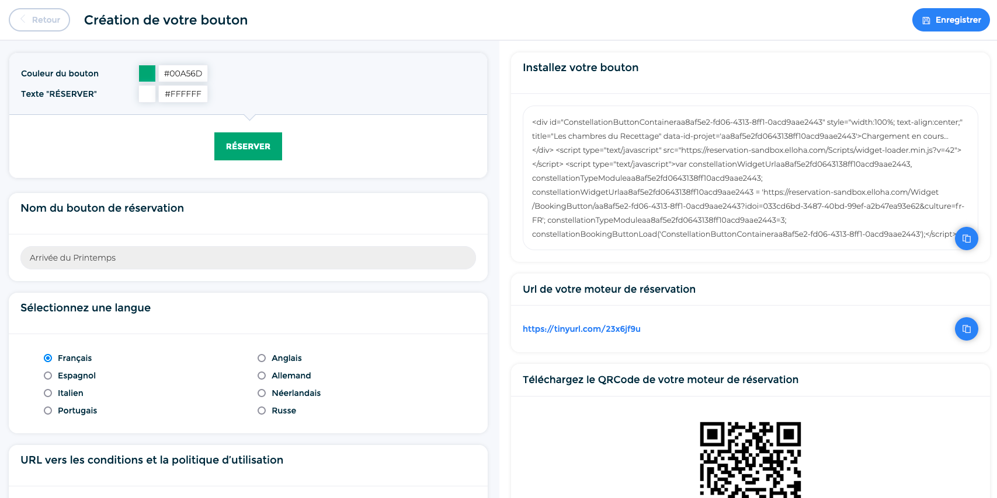The image size is (997, 498).
Task: Pick Russe language radio
Action: [x=262, y=411]
